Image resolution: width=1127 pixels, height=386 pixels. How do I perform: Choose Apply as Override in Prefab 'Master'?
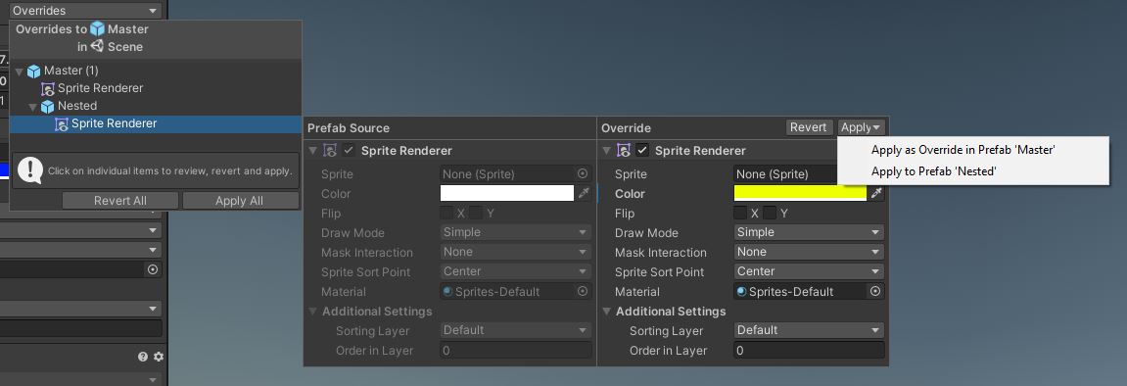point(963,150)
